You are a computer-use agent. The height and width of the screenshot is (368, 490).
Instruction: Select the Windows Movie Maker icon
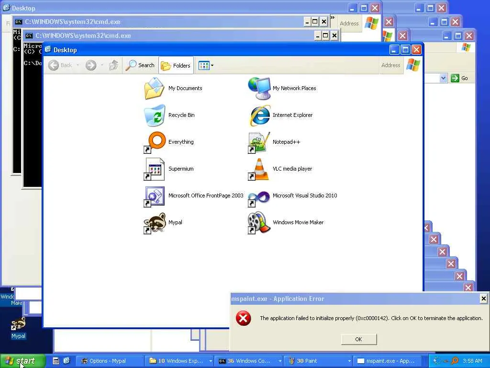[x=259, y=223]
